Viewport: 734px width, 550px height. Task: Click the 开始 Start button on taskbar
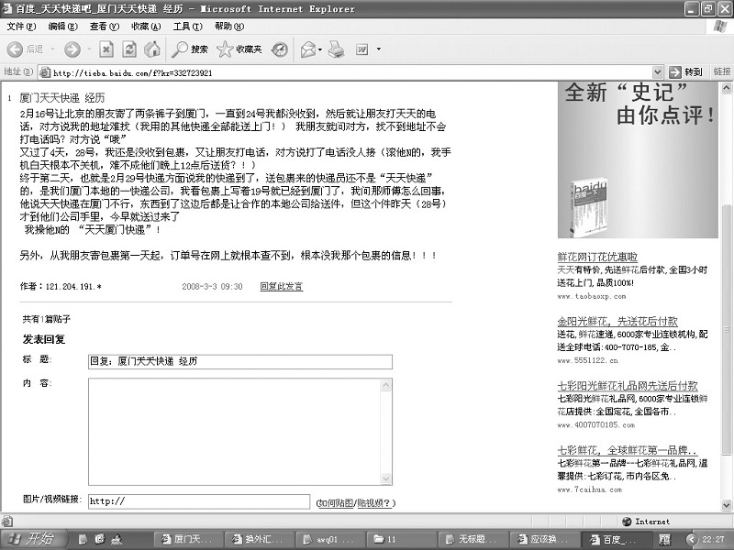(x=33, y=538)
